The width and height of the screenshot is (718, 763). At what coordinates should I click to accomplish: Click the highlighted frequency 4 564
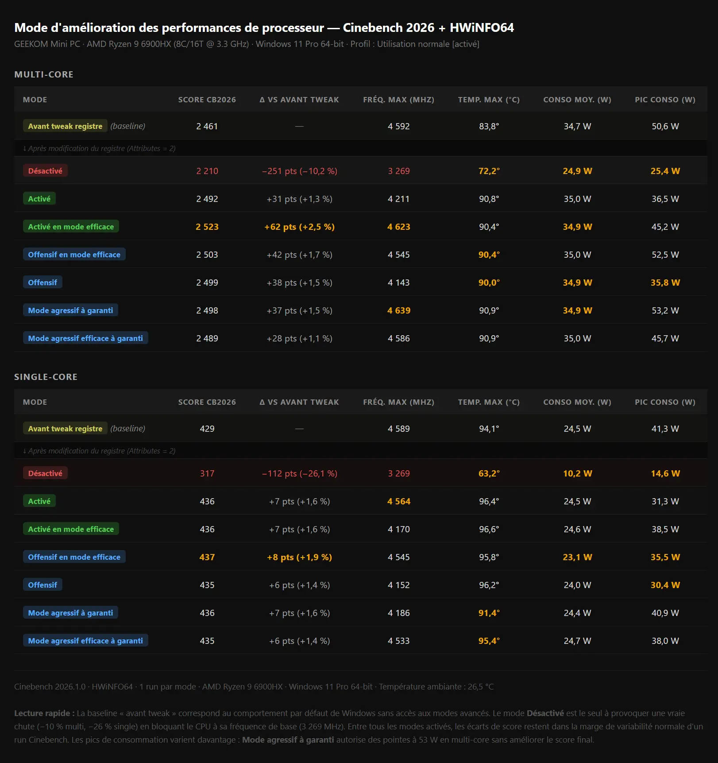tap(398, 501)
